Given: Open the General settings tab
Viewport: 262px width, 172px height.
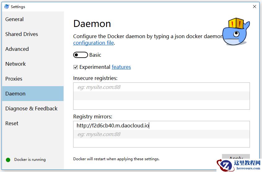Looking at the screenshot, I should (15, 19).
